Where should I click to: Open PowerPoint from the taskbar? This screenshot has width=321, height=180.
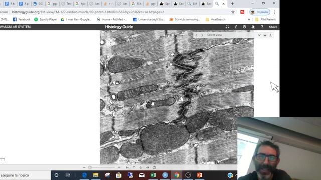click(200, 175)
